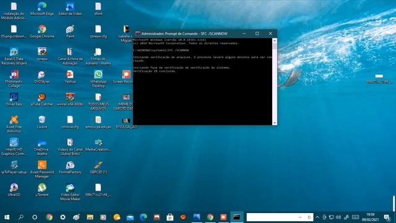
Task: Open Microsoft Edge desktop shortcut
Action: click(x=42, y=9)
